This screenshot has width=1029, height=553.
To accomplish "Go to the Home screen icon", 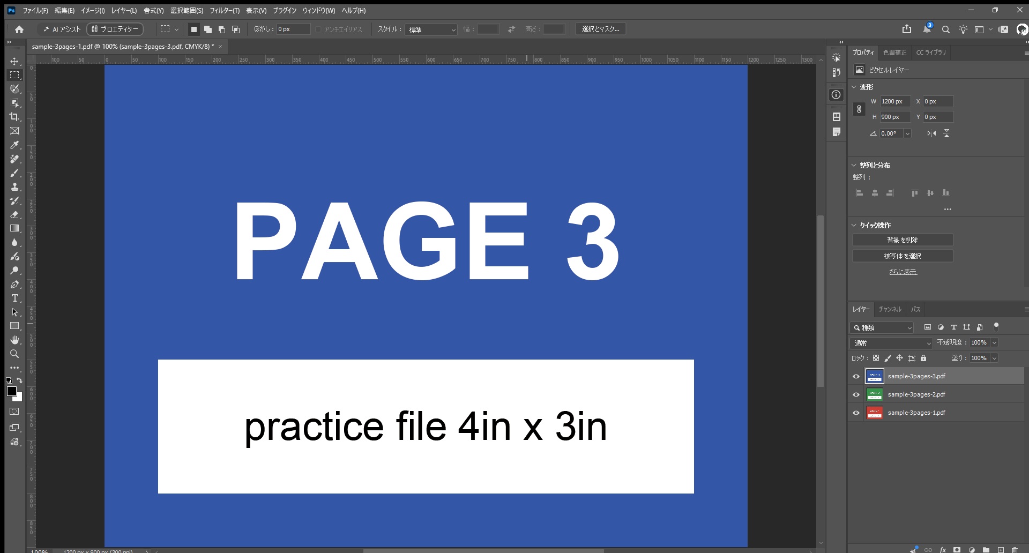I will point(19,29).
